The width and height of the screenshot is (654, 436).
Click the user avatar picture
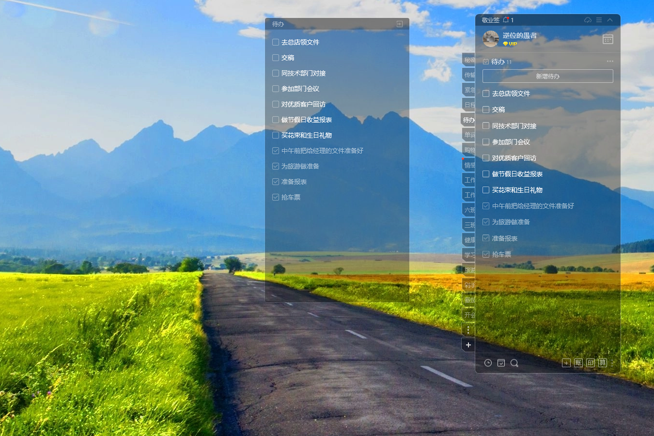point(491,39)
